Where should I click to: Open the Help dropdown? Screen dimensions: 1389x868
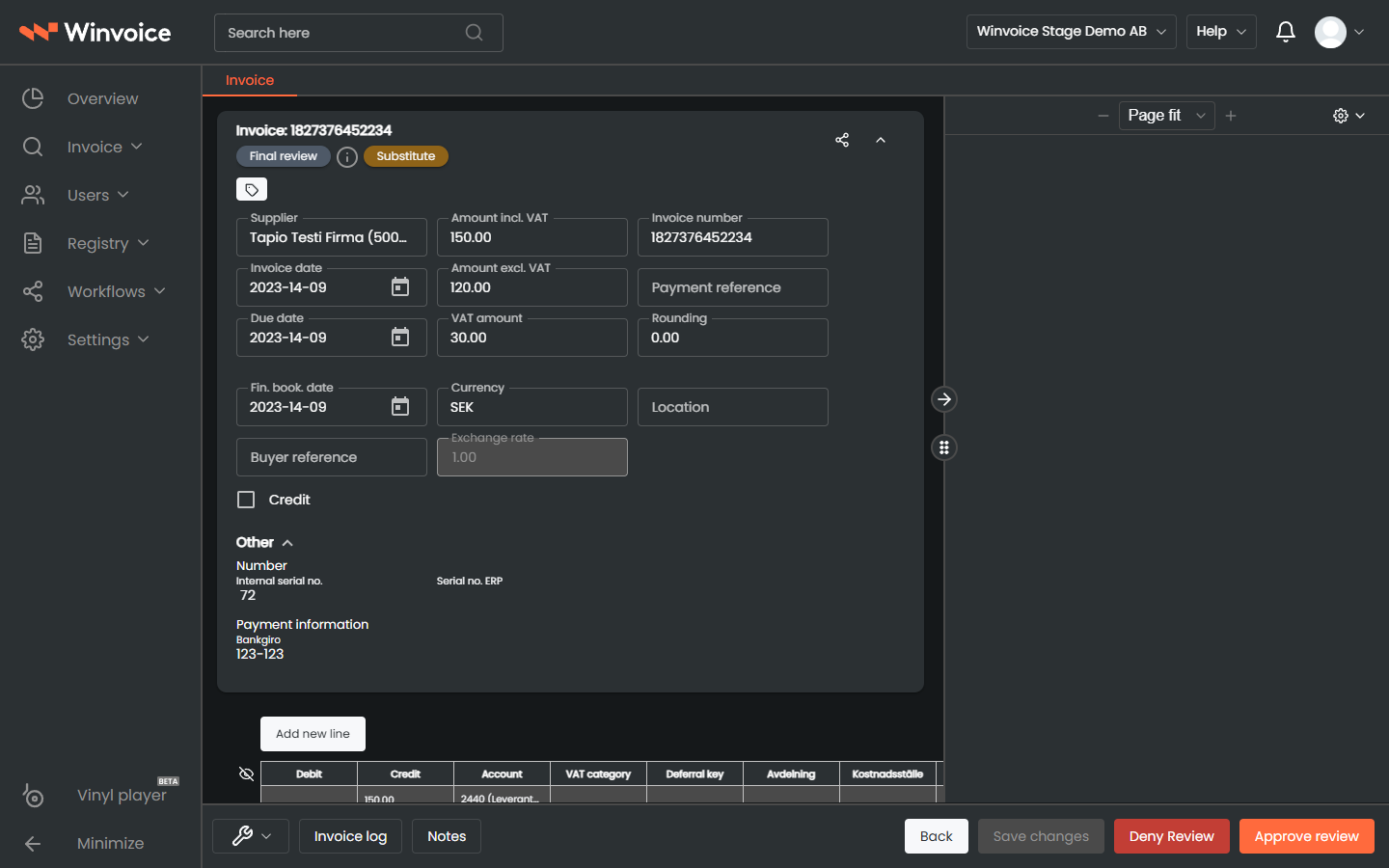pos(1221,32)
